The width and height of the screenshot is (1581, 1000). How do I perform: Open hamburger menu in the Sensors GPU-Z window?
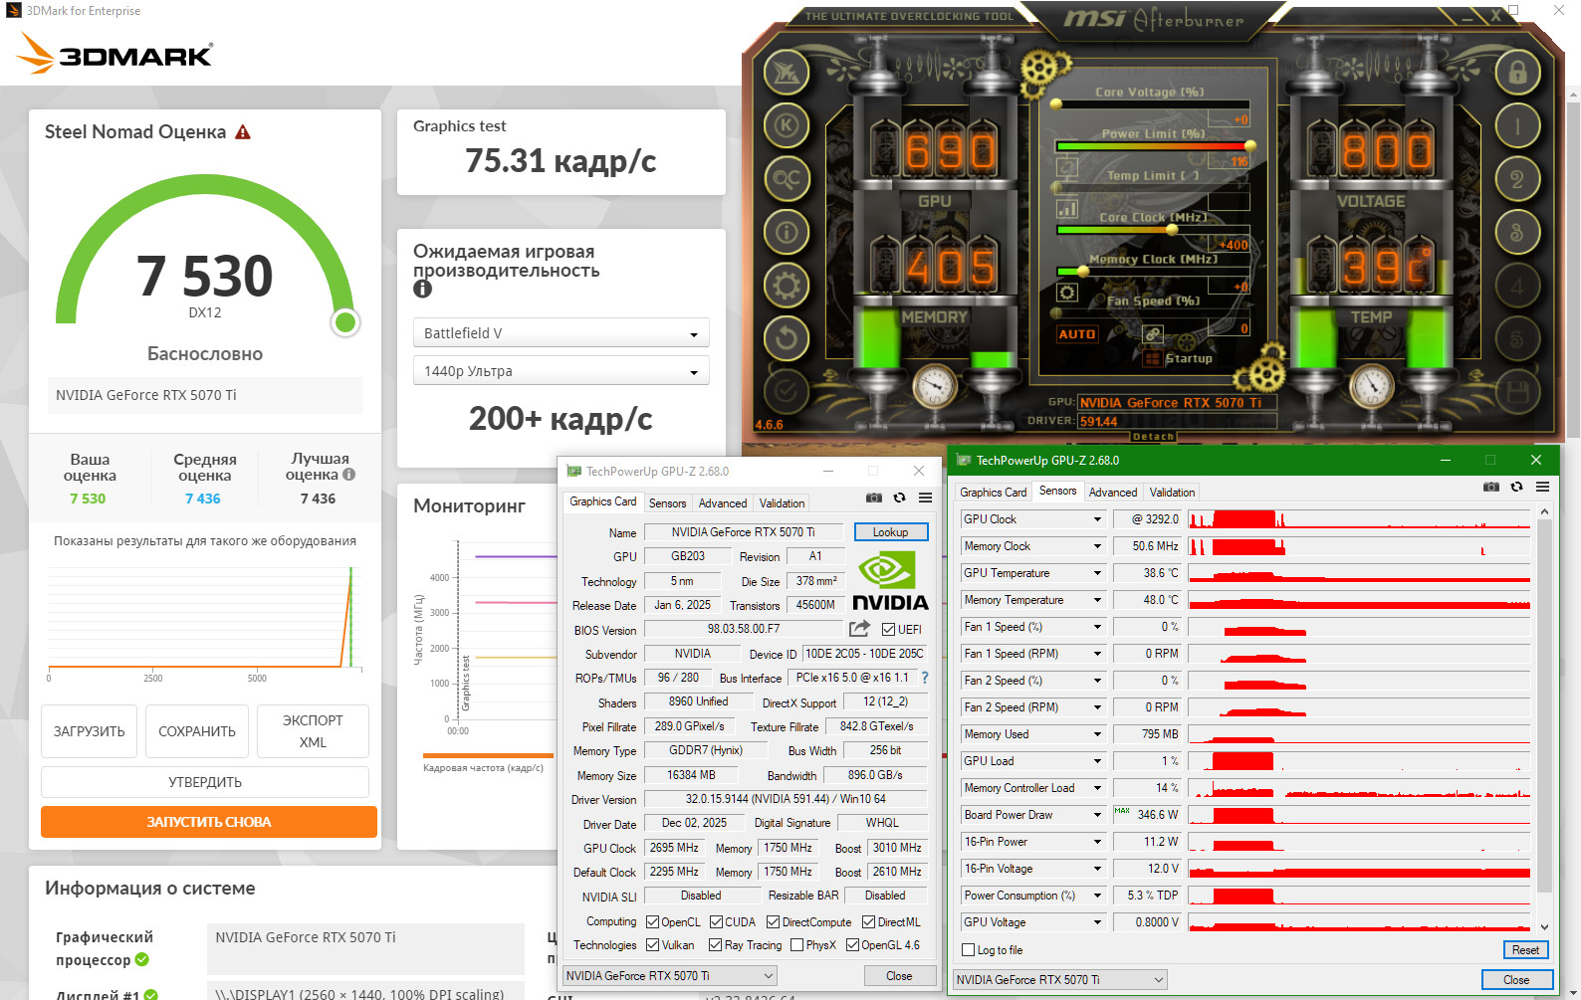(1543, 487)
